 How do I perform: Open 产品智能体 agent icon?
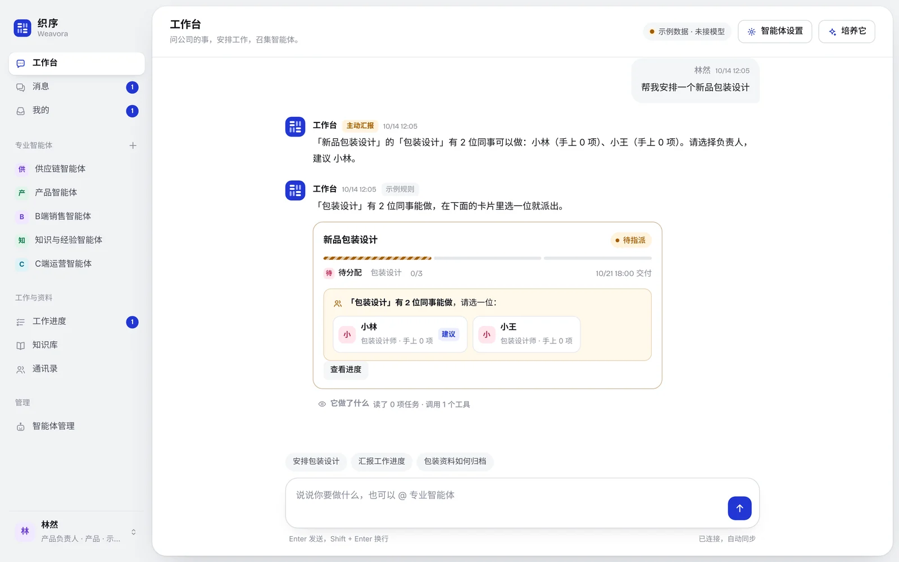[22, 193]
